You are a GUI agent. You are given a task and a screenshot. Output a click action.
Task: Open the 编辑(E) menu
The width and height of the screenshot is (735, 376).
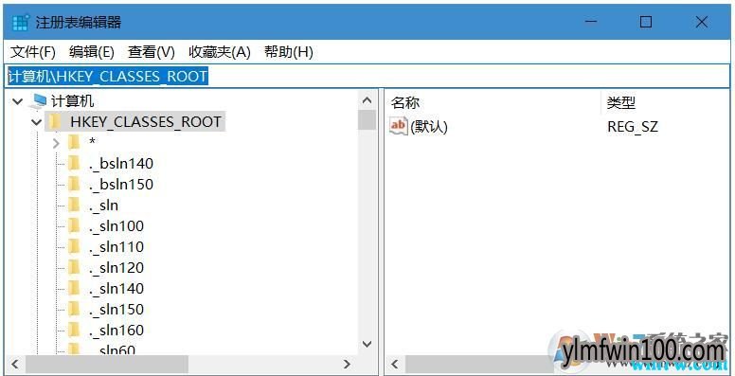pyautogui.click(x=92, y=52)
